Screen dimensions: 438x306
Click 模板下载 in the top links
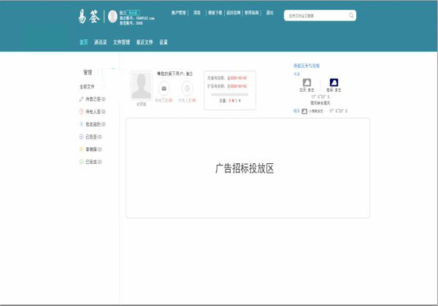pos(215,12)
